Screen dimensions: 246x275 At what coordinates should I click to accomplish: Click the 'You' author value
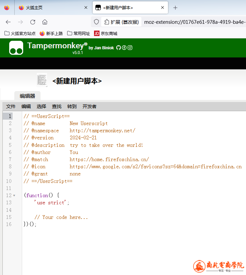[74, 152]
